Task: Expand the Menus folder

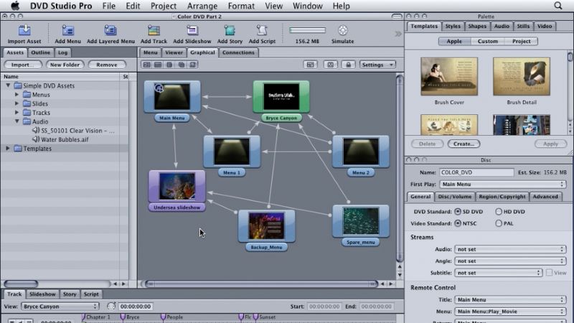Action: (17, 95)
